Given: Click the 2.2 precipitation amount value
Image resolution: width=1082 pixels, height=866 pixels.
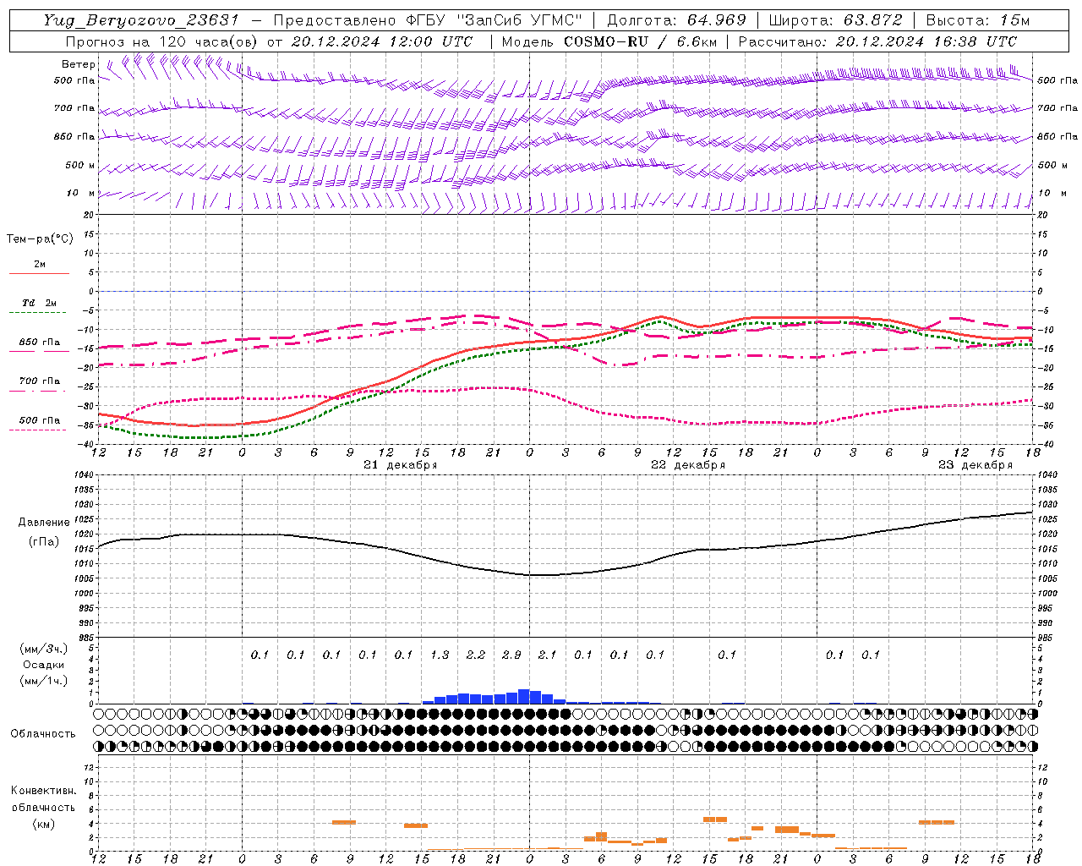Looking at the screenshot, I should [x=476, y=655].
